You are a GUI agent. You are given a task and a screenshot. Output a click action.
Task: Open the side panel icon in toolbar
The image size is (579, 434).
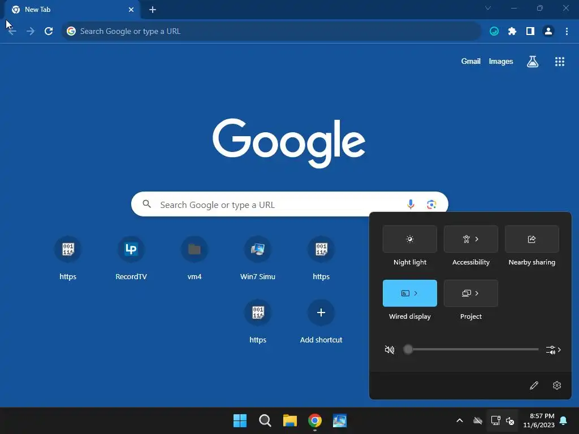(530, 32)
